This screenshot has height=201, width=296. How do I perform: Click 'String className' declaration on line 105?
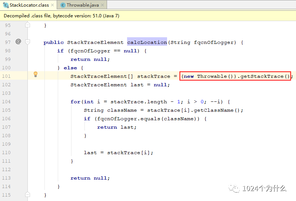110,110
